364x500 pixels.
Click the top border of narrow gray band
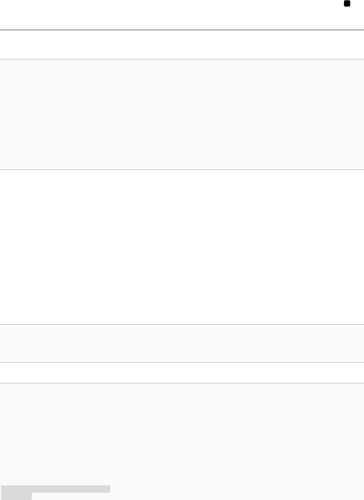click(x=182, y=324)
